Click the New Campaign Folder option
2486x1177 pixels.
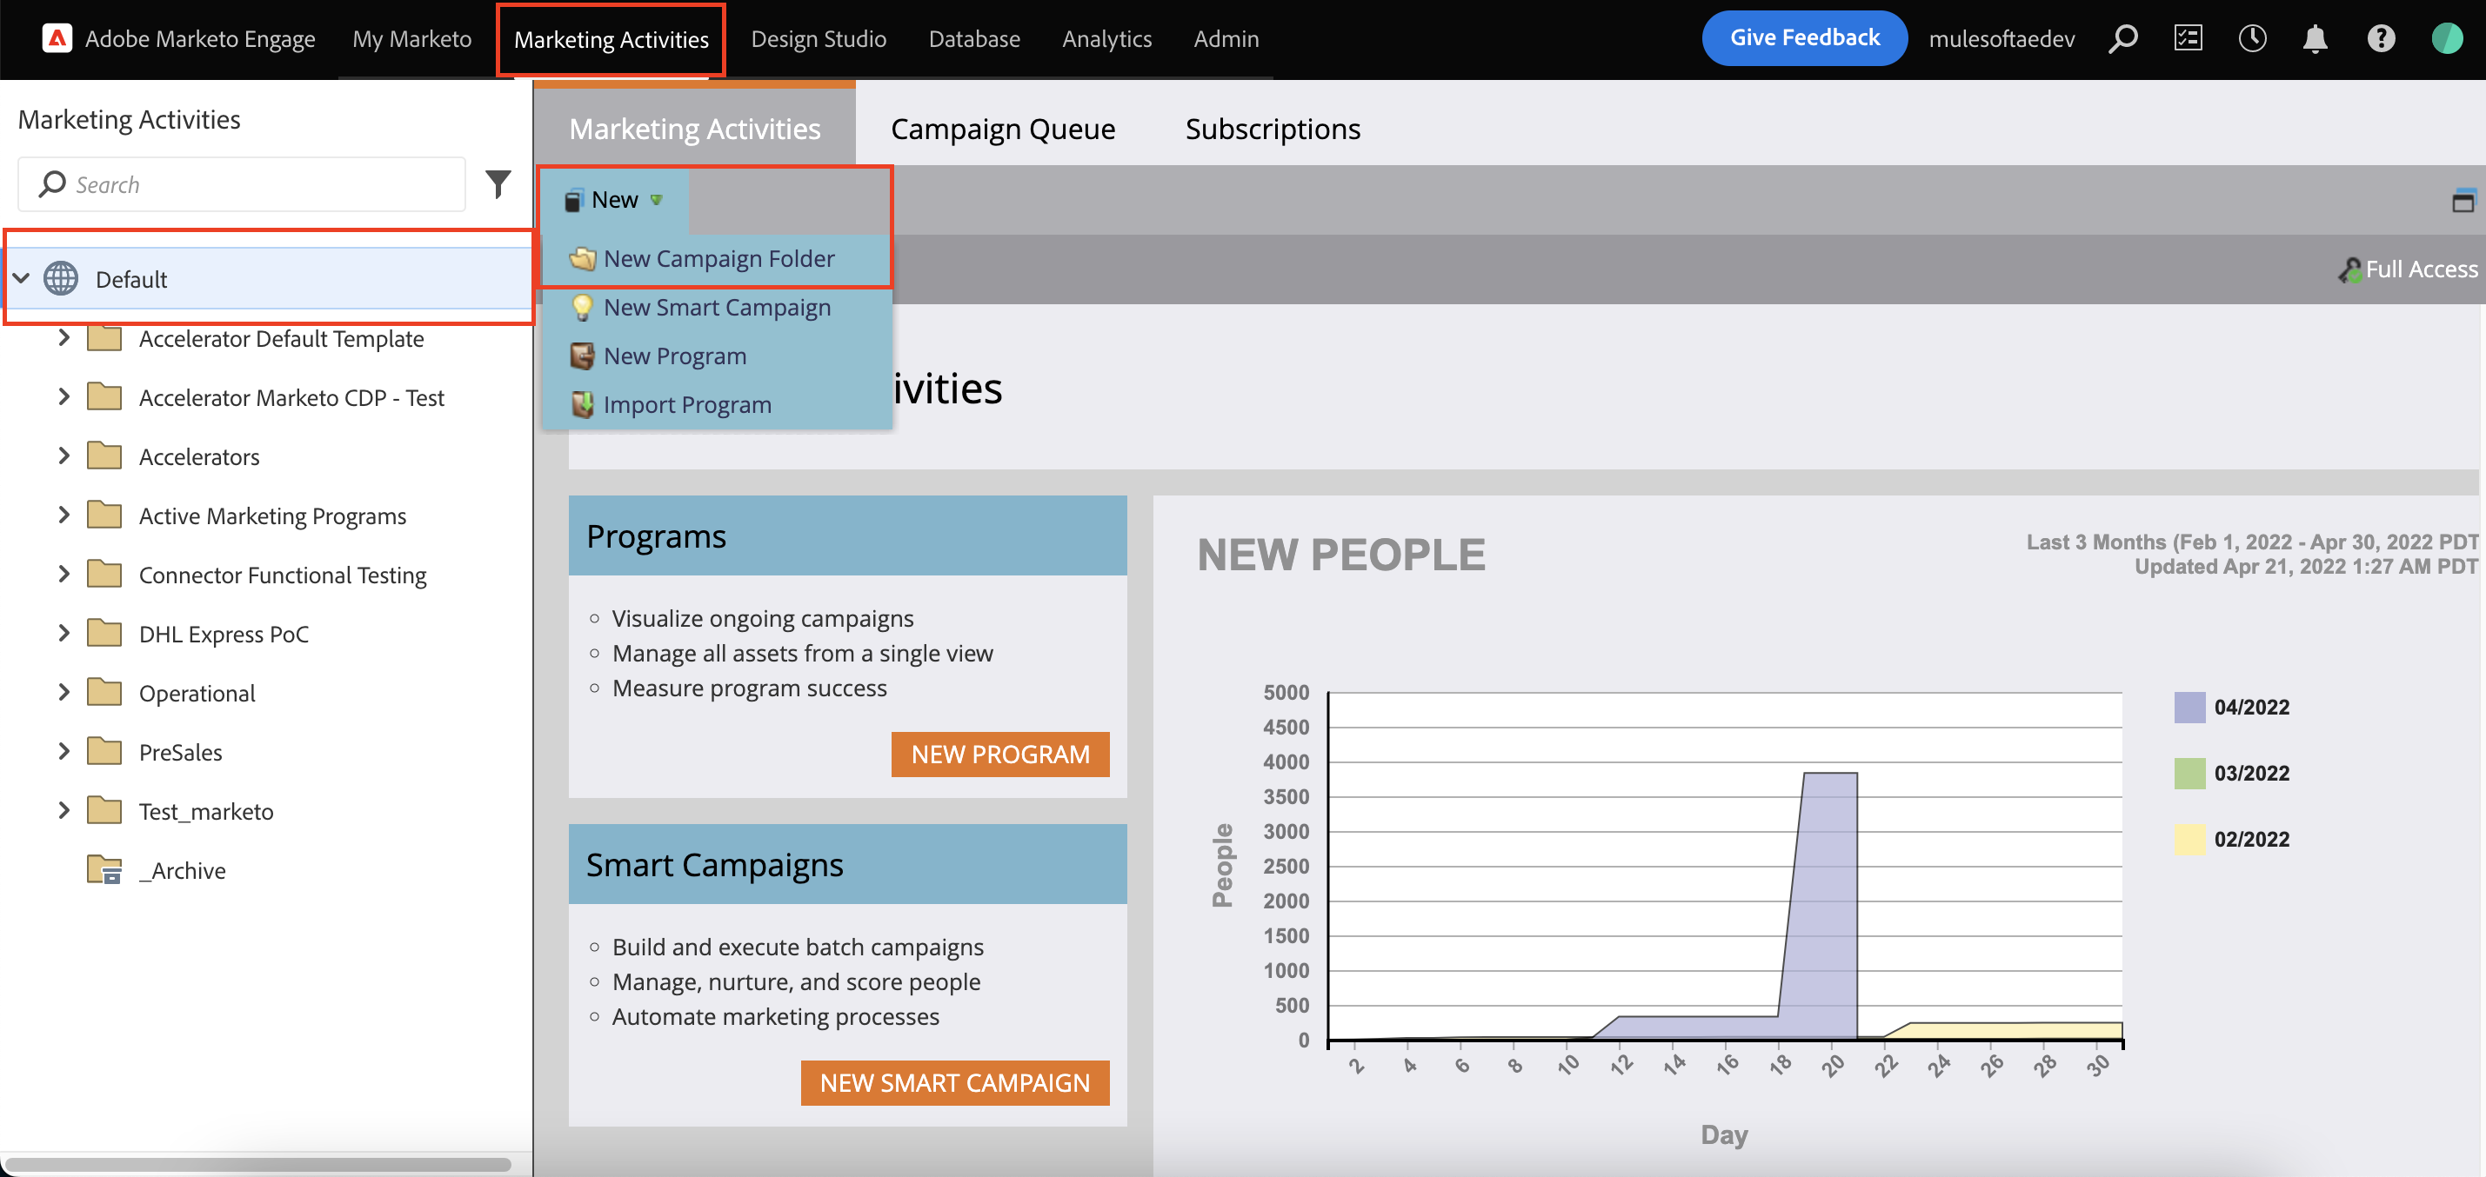point(718,256)
